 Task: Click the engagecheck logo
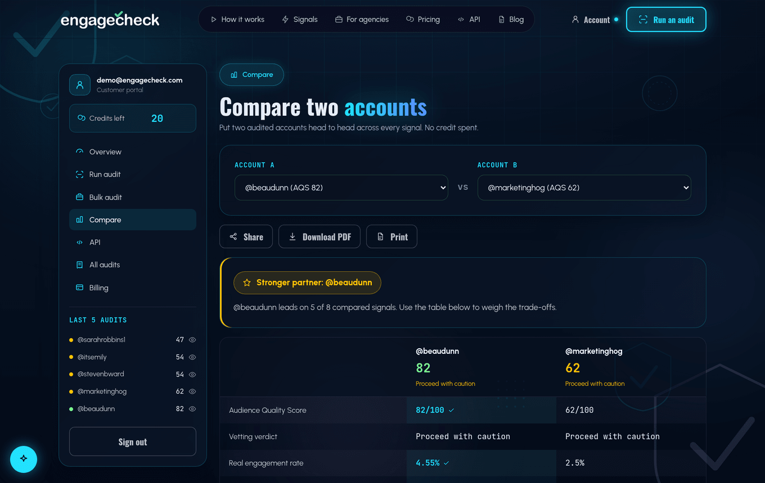[110, 20]
